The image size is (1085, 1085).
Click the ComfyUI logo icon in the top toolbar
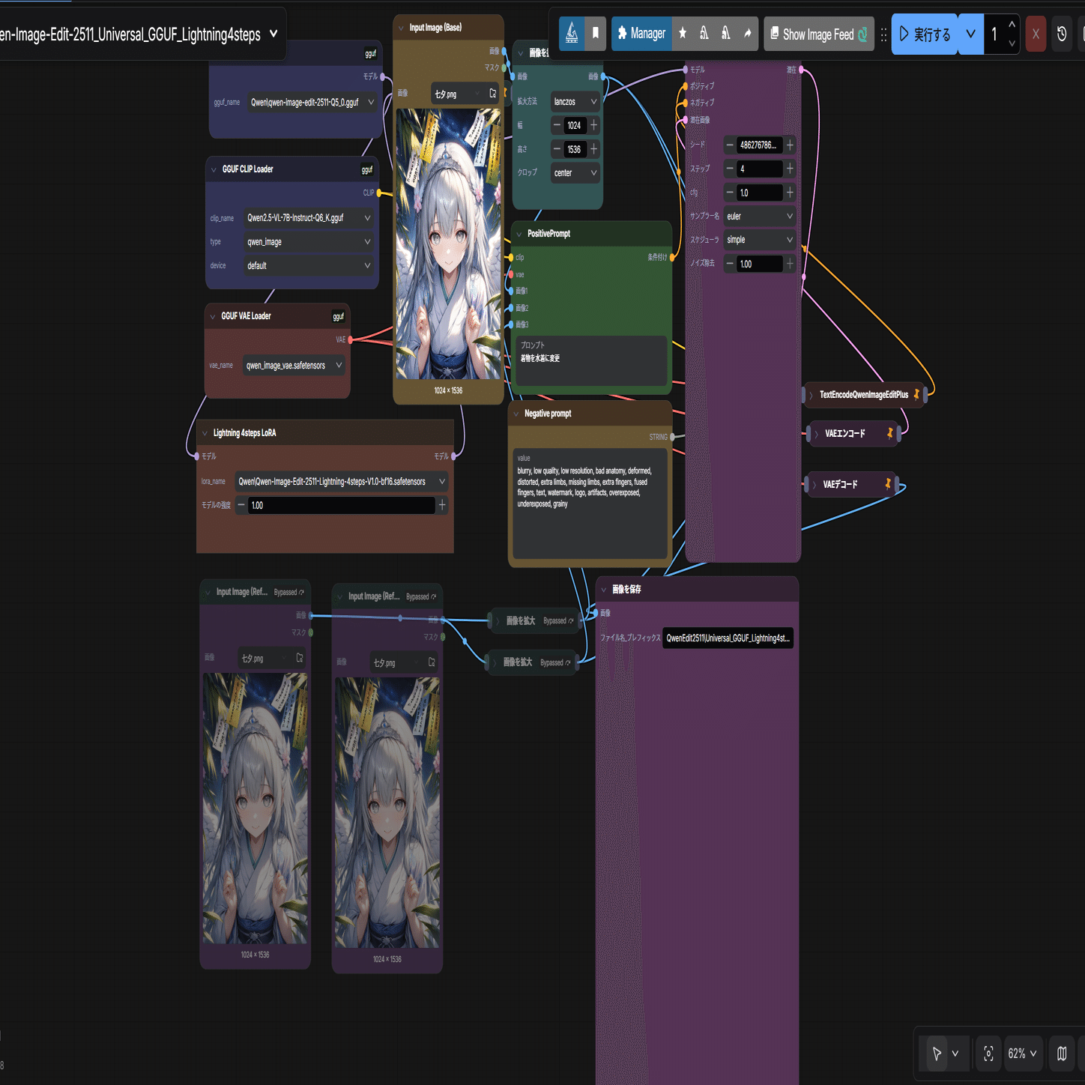[573, 33]
